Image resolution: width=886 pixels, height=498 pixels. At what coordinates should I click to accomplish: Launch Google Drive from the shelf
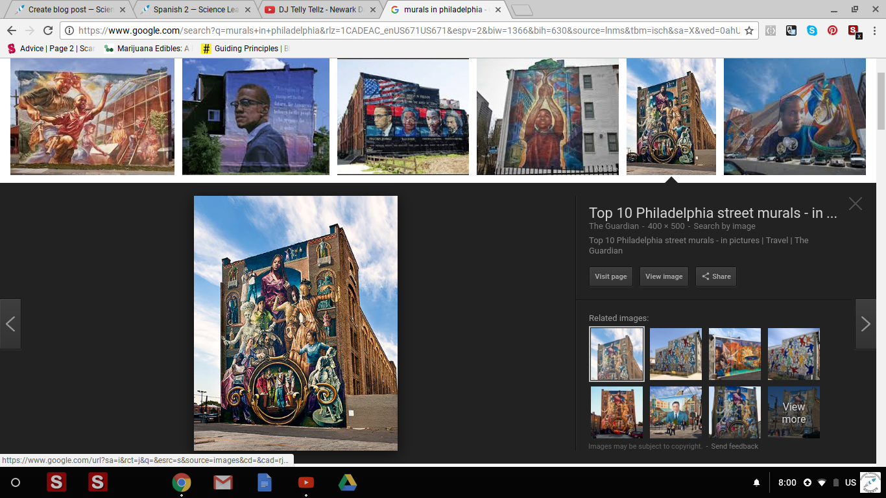pos(348,482)
